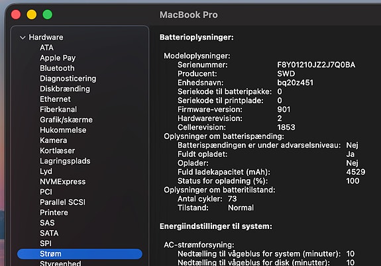
Task: Click the highlighted Strøm item
Action: pyautogui.click(x=80, y=254)
